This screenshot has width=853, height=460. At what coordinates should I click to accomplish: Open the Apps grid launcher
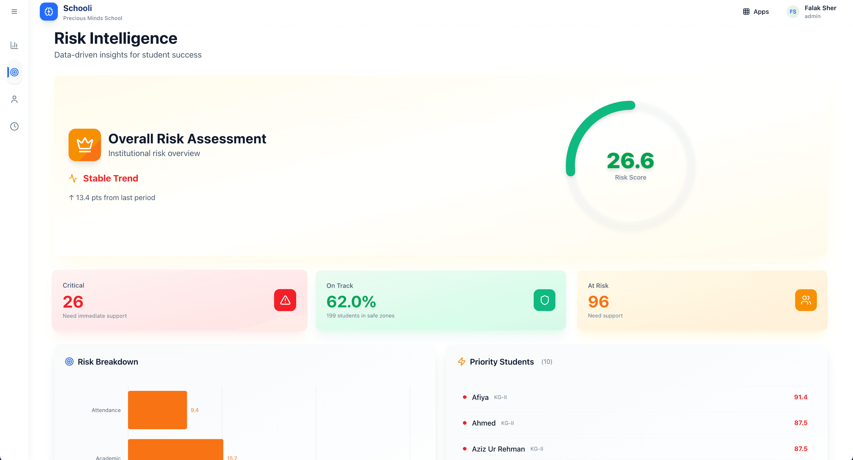756,12
